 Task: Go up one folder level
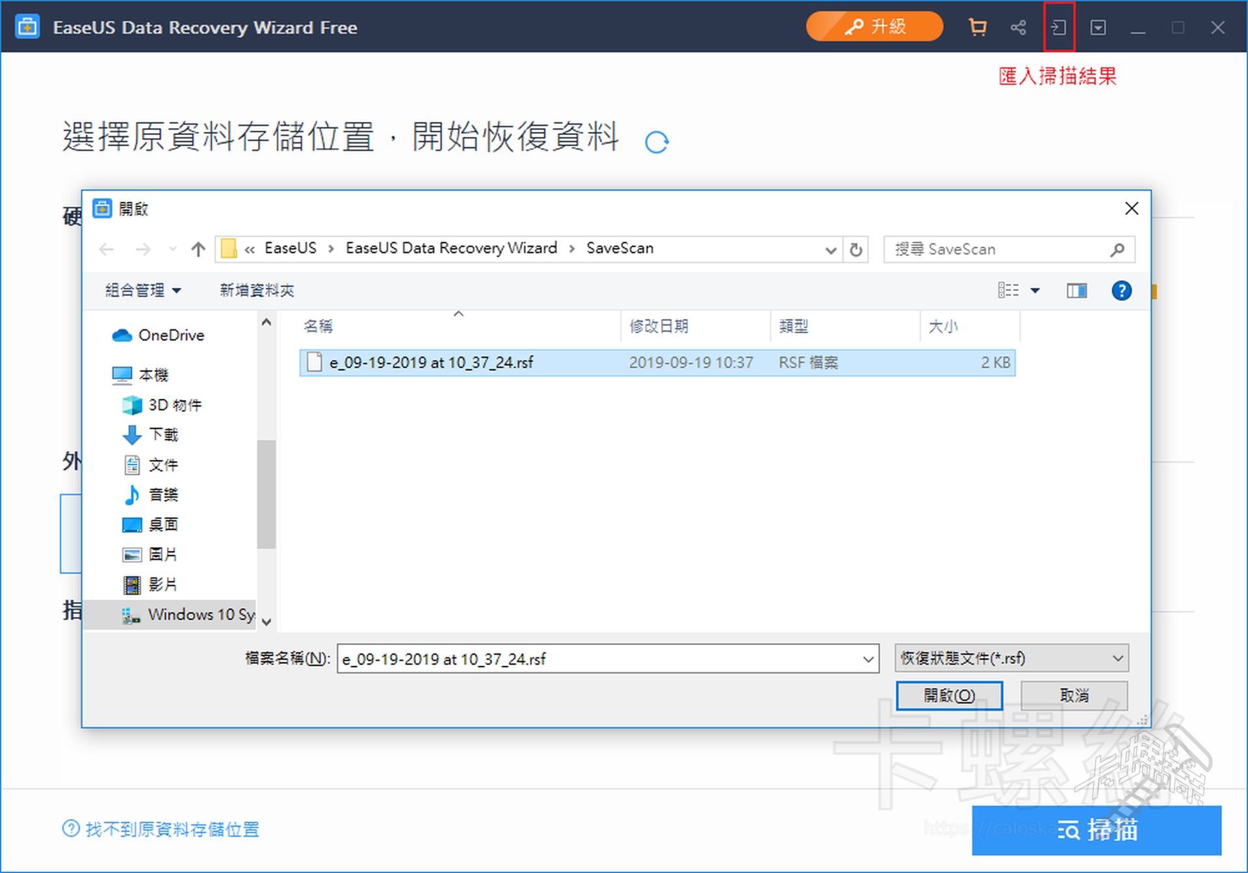(198, 249)
